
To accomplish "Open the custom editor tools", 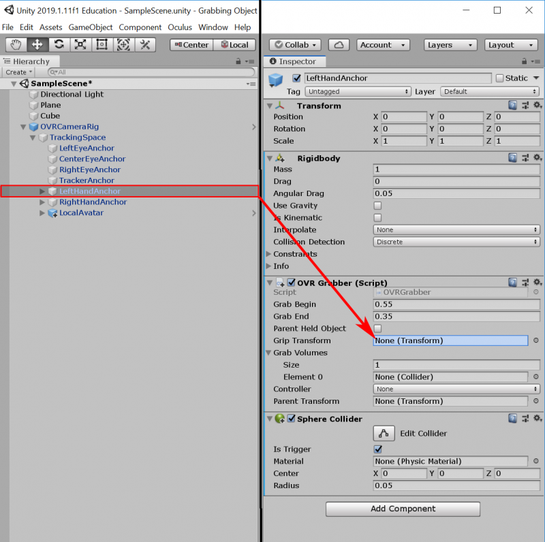I will (x=145, y=45).
